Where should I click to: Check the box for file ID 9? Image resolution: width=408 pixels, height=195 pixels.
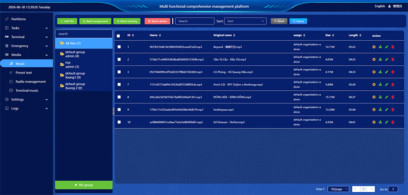coord(119,110)
